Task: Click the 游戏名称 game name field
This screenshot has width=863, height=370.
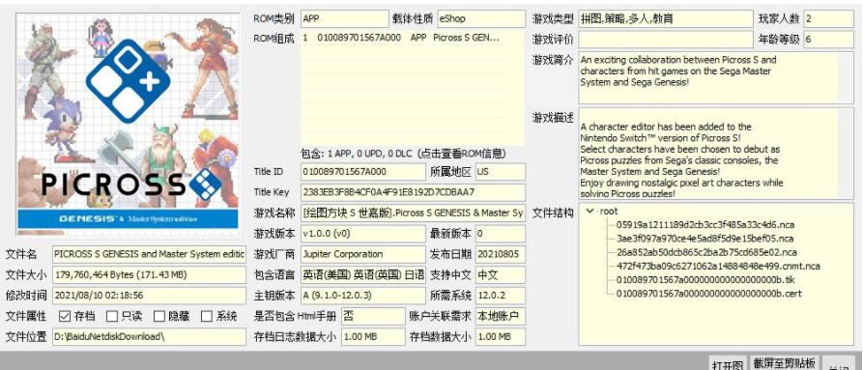Action: (413, 213)
